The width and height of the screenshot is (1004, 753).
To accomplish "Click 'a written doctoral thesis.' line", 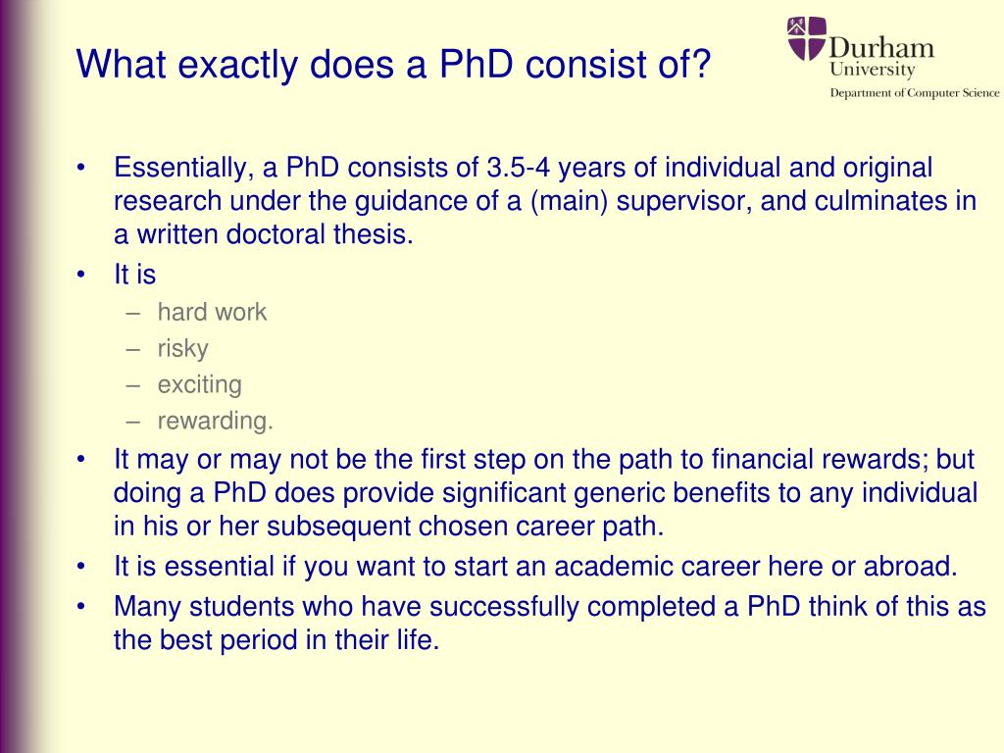I will pyautogui.click(x=263, y=233).
